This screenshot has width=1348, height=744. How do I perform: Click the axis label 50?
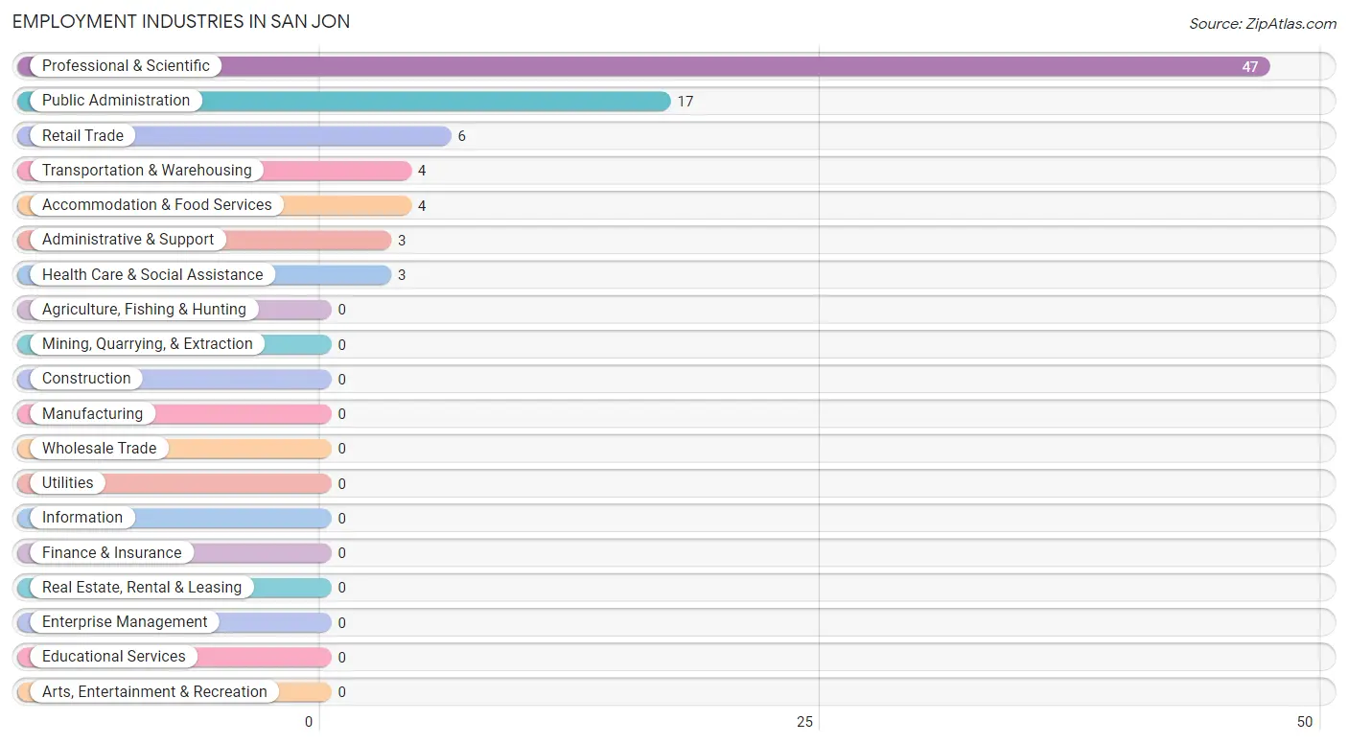1305,722
